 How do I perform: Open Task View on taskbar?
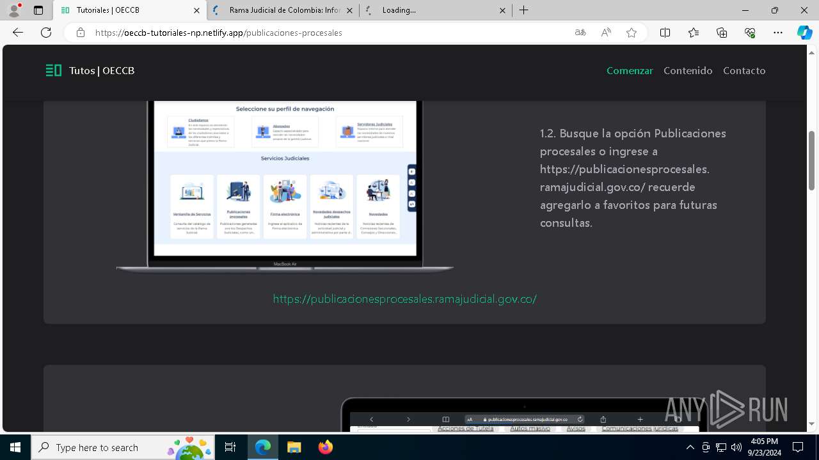[x=231, y=448]
